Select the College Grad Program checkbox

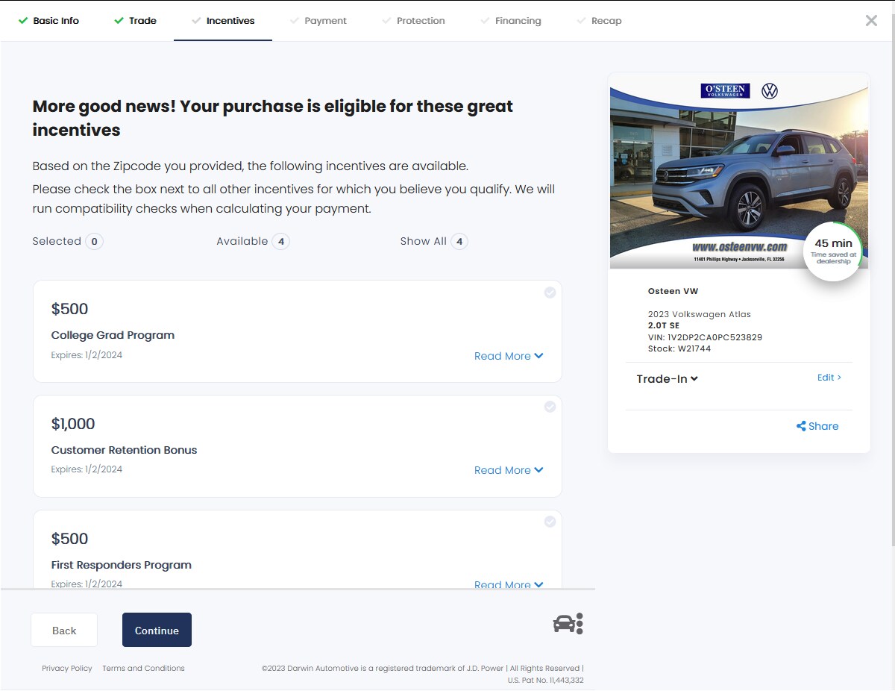pos(550,293)
